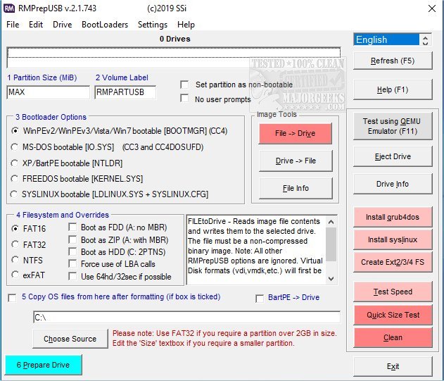Run the Quick Size Test button

[x=393, y=315]
